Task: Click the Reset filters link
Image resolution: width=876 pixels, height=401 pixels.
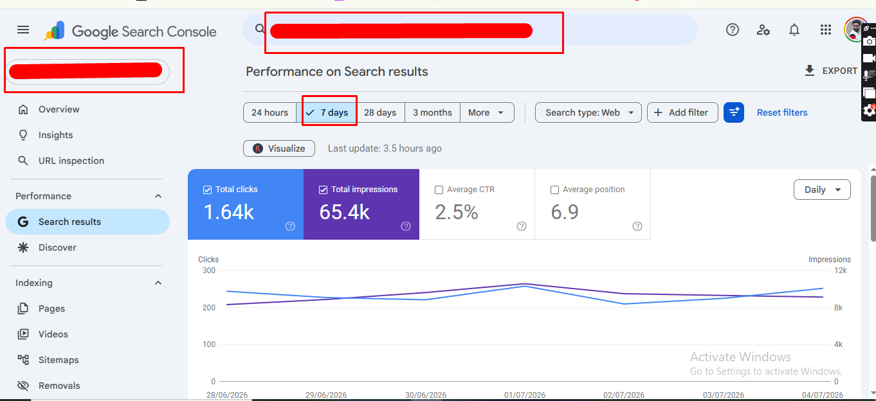Action: pyautogui.click(x=782, y=112)
